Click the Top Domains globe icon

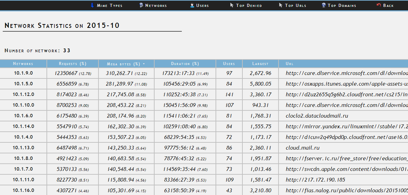pyautogui.click(x=324, y=5)
